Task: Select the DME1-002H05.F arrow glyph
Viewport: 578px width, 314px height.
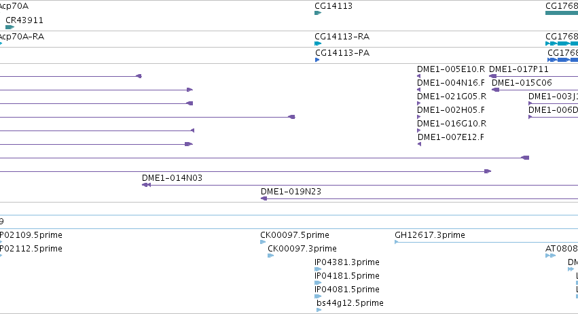Action: pos(419,117)
